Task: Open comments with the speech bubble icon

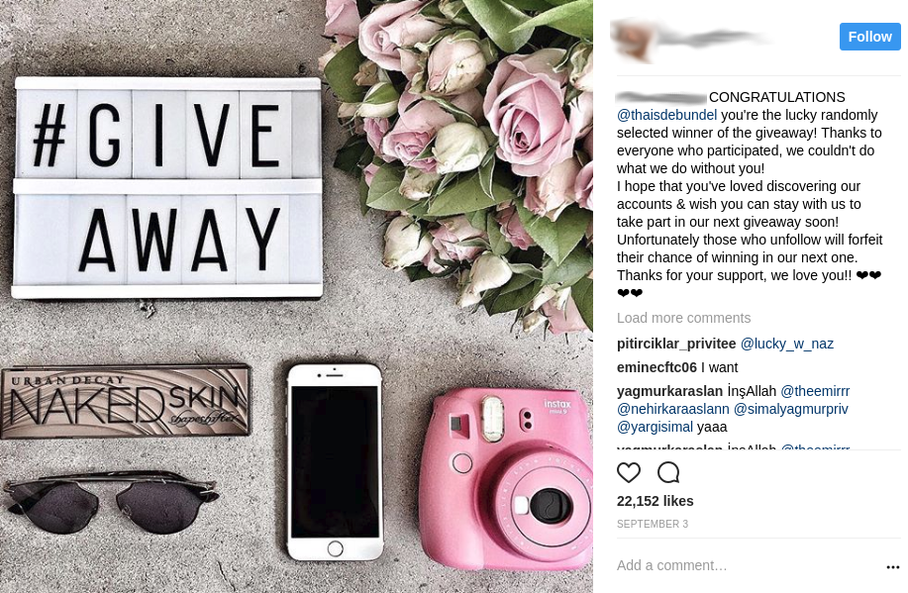Action: click(668, 472)
